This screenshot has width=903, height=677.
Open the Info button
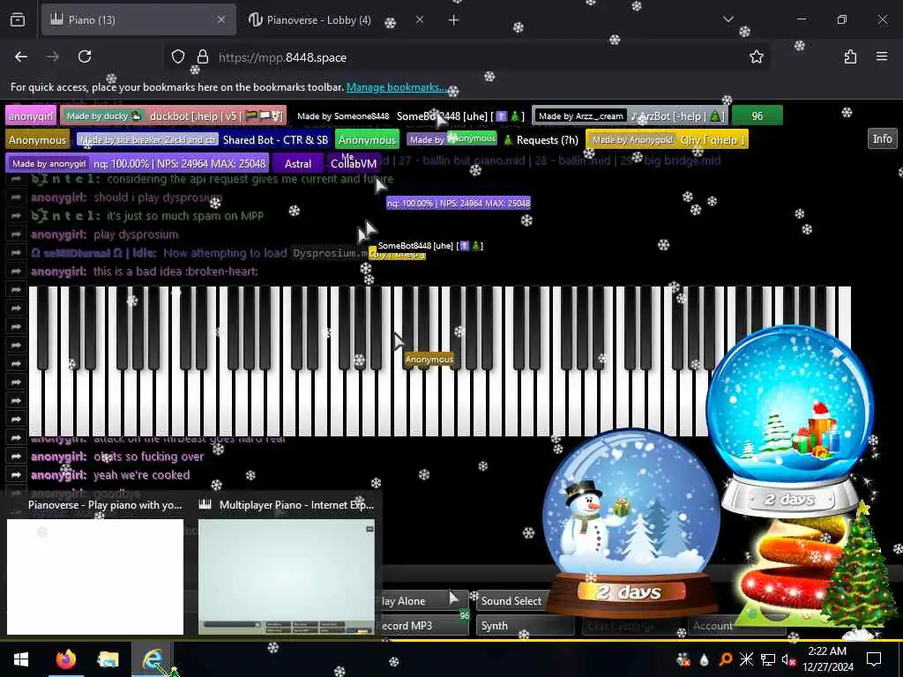[x=882, y=138]
